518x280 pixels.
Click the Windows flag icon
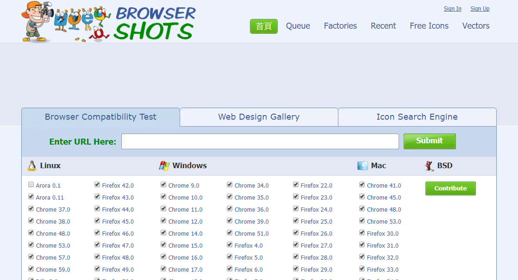pos(164,166)
